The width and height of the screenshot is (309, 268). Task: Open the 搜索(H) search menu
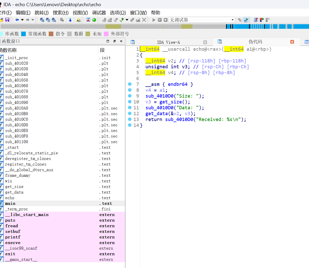coord(60,13)
